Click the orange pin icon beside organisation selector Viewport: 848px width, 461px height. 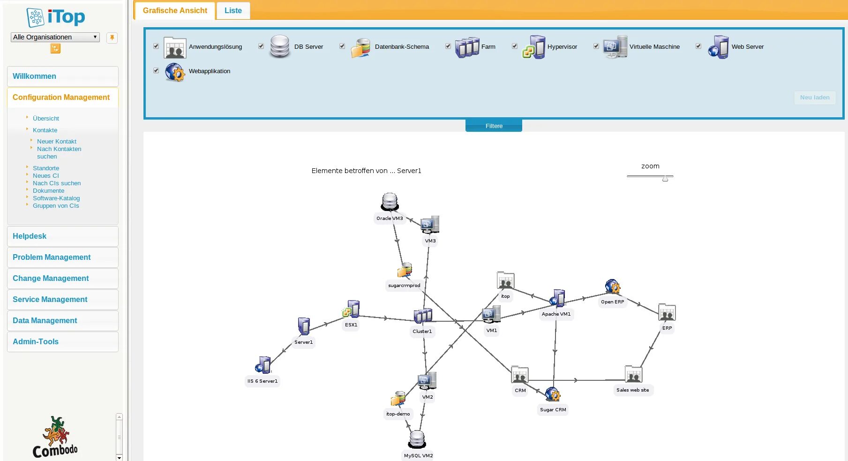112,38
